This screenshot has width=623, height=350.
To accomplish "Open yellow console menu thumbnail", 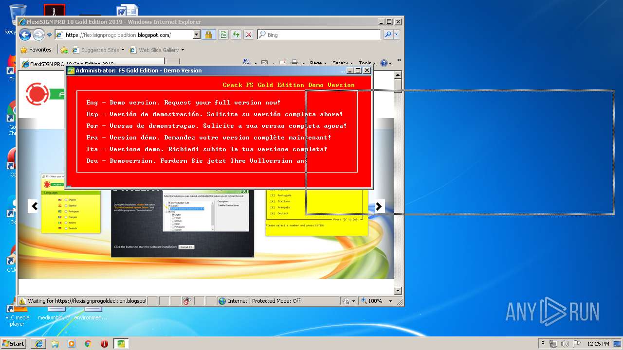I will coord(316,212).
